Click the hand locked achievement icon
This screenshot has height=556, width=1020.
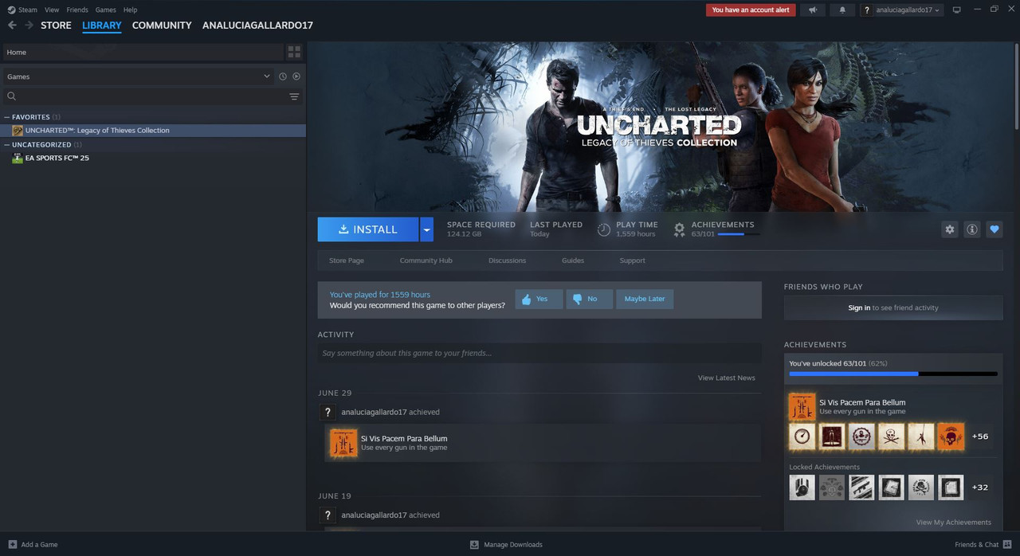[802, 487]
